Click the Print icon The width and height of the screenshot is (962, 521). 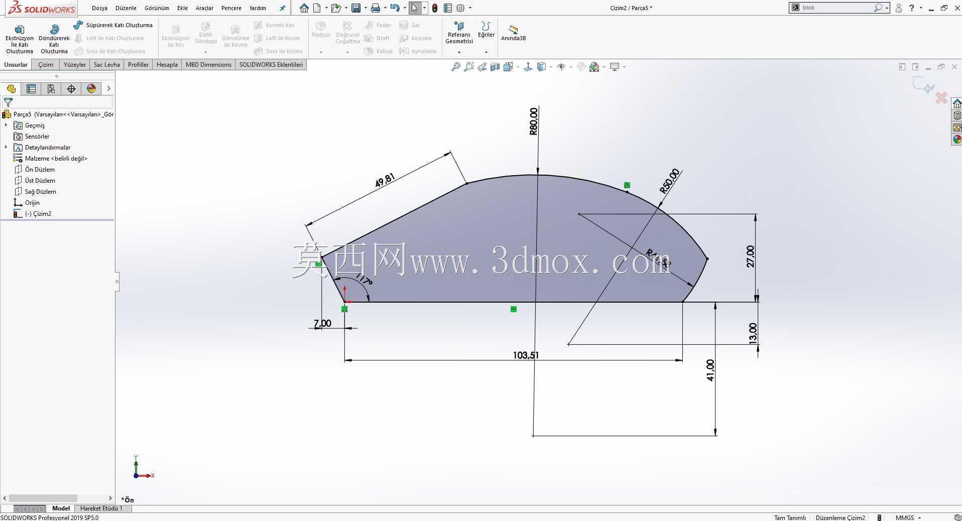(375, 8)
